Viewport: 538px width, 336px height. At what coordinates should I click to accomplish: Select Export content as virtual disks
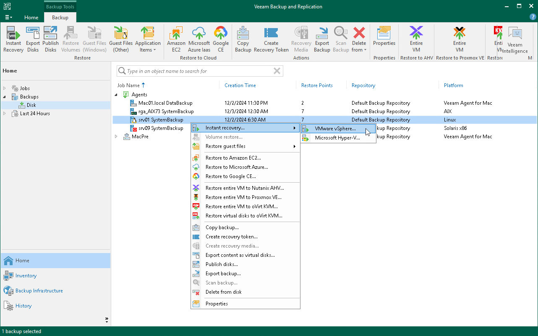(x=245, y=255)
